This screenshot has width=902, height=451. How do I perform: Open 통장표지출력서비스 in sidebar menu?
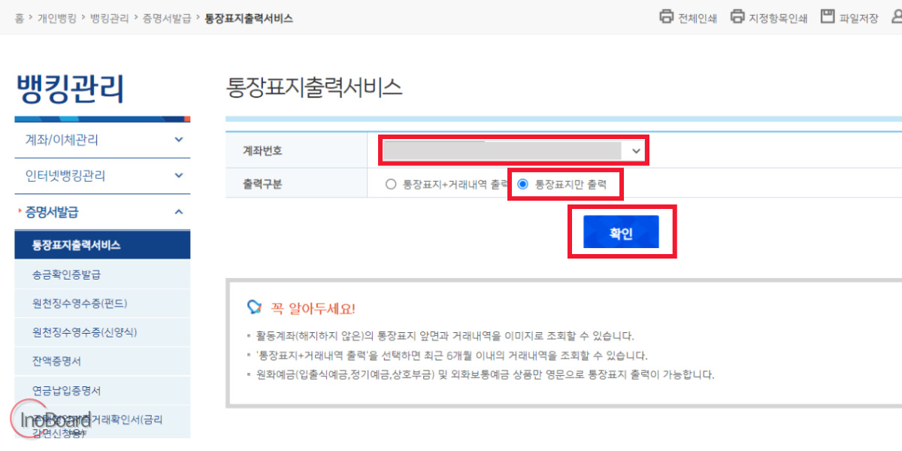click(x=102, y=245)
